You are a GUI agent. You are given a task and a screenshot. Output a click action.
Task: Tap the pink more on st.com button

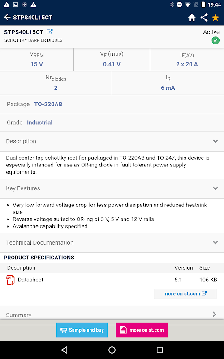coord(142,330)
